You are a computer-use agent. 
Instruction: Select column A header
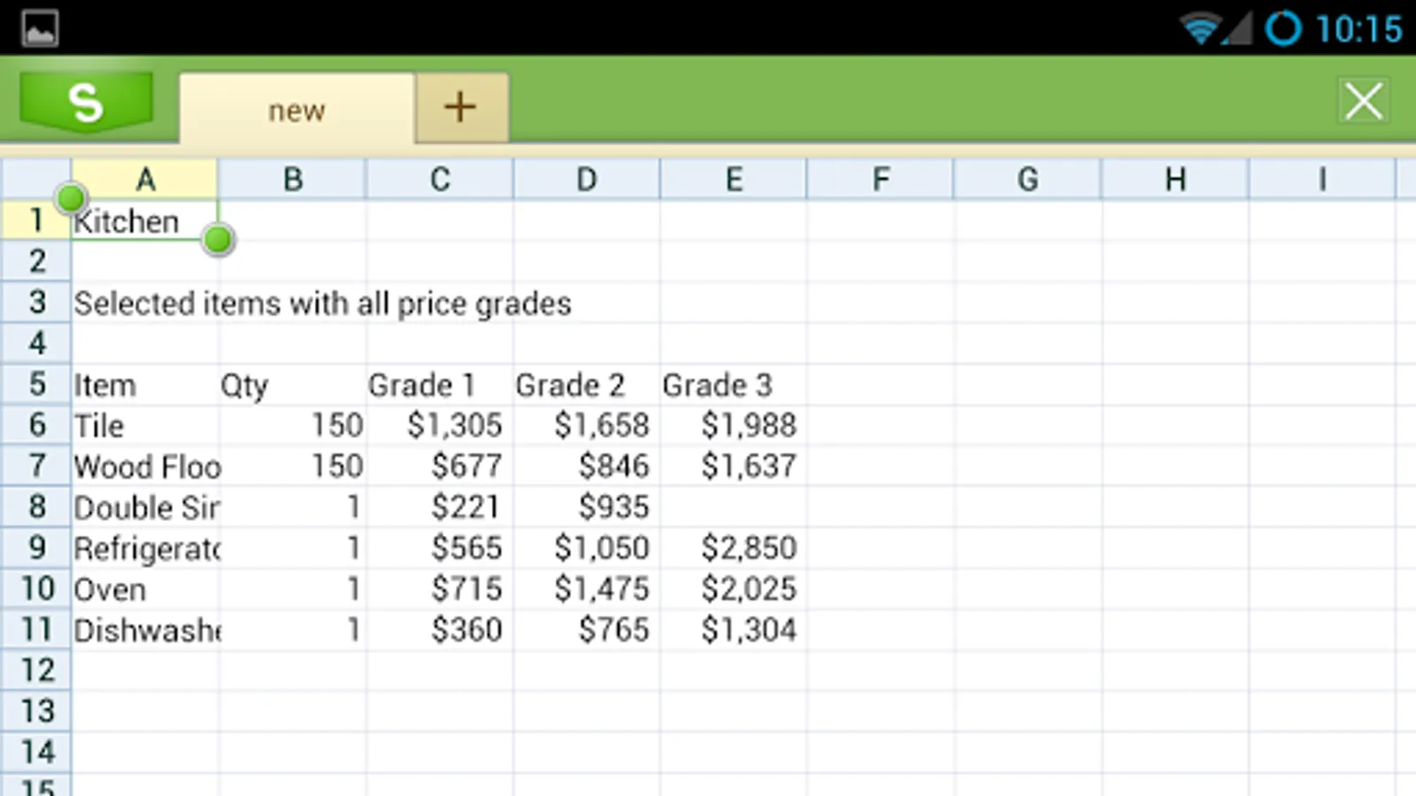[145, 180]
